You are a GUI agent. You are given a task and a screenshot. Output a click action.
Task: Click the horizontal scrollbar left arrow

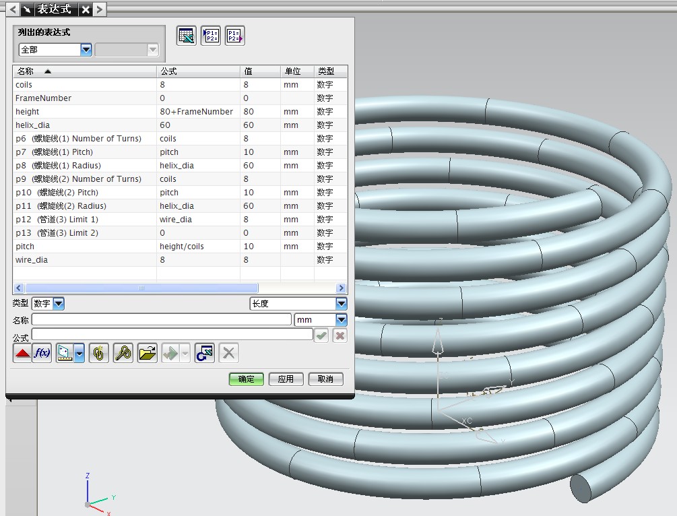(19, 288)
